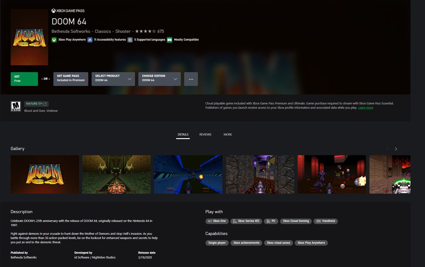The width and height of the screenshot is (425, 267).
Task: Click the accessibility features icon
Action: (90, 40)
